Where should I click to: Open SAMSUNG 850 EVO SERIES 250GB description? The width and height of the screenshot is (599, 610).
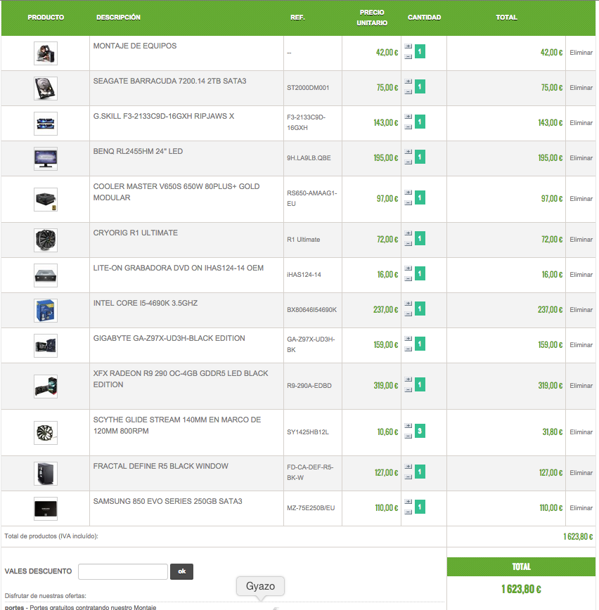pyautogui.click(x=168, y=501)
